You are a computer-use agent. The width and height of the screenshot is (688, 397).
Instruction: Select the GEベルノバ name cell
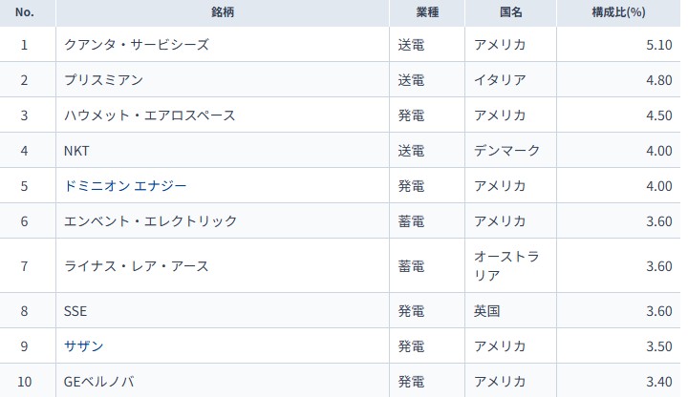coord(98,382)
